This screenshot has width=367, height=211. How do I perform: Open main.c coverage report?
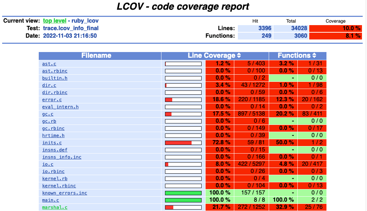[51, 200]
